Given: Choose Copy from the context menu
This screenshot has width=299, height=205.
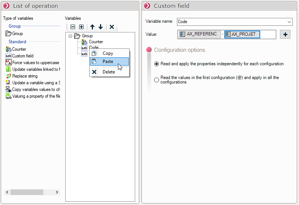Looking at the screenshot, I should [108, 53].
